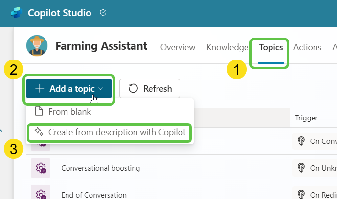Click the Farming Assistant agent name
Screen dimensions: 337x199
101,46
